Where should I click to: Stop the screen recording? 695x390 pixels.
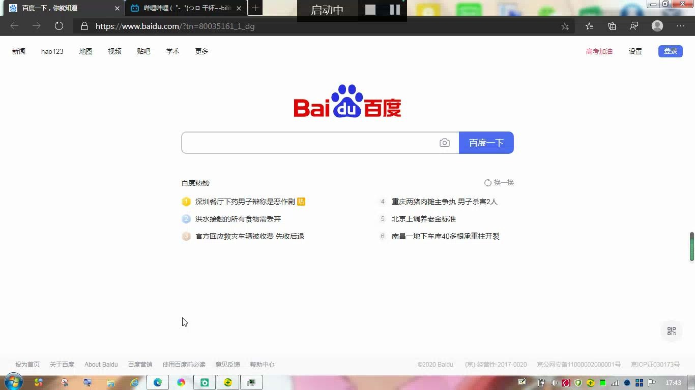click(370, 10)
